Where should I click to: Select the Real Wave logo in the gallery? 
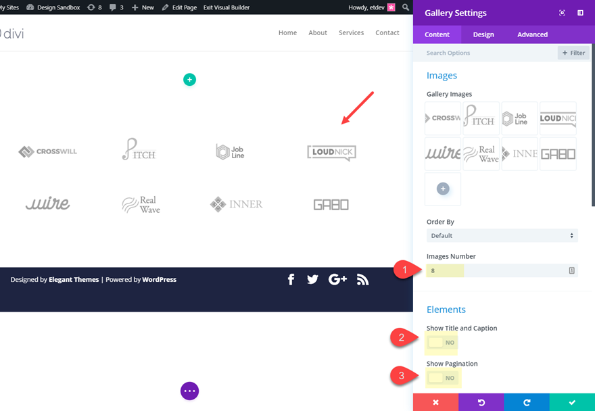point(141,205)
